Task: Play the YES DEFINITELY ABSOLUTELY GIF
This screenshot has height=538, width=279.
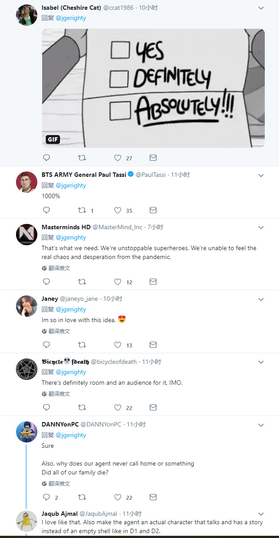Action: coord(153,88)
